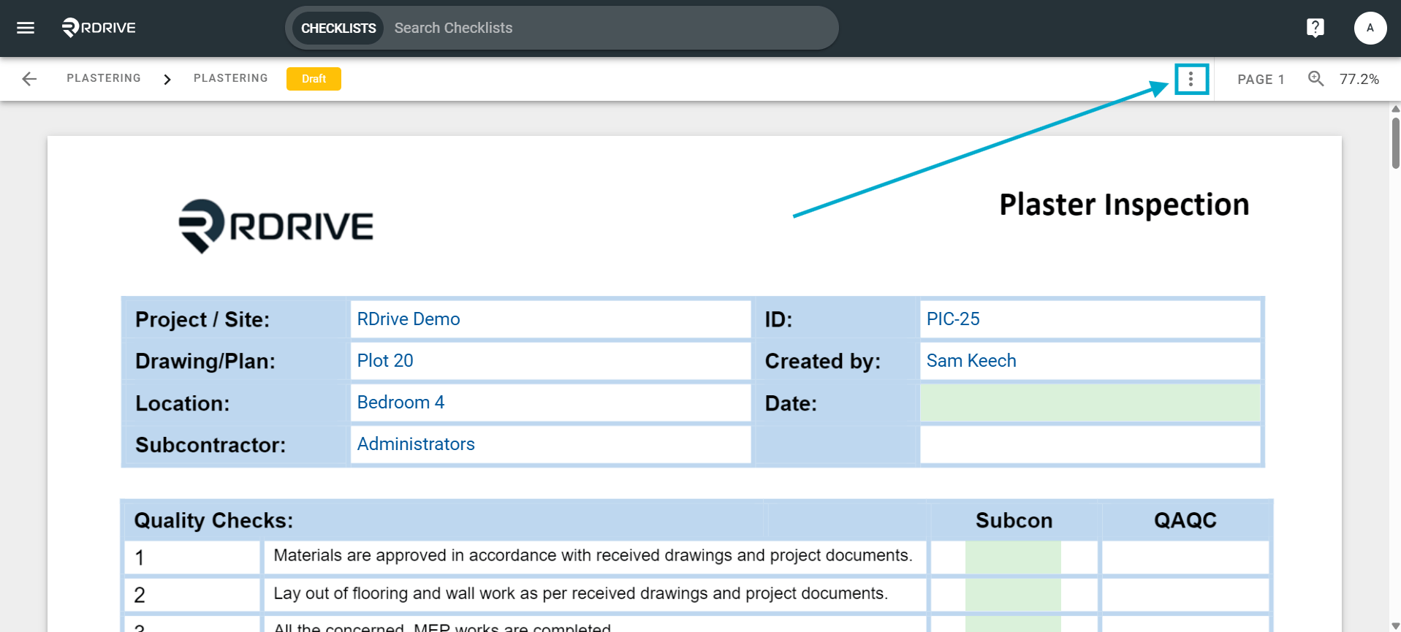The image size is (1401, 632).
Task: Open first PLASTERING breadcrumb
Action: [104, 78]
